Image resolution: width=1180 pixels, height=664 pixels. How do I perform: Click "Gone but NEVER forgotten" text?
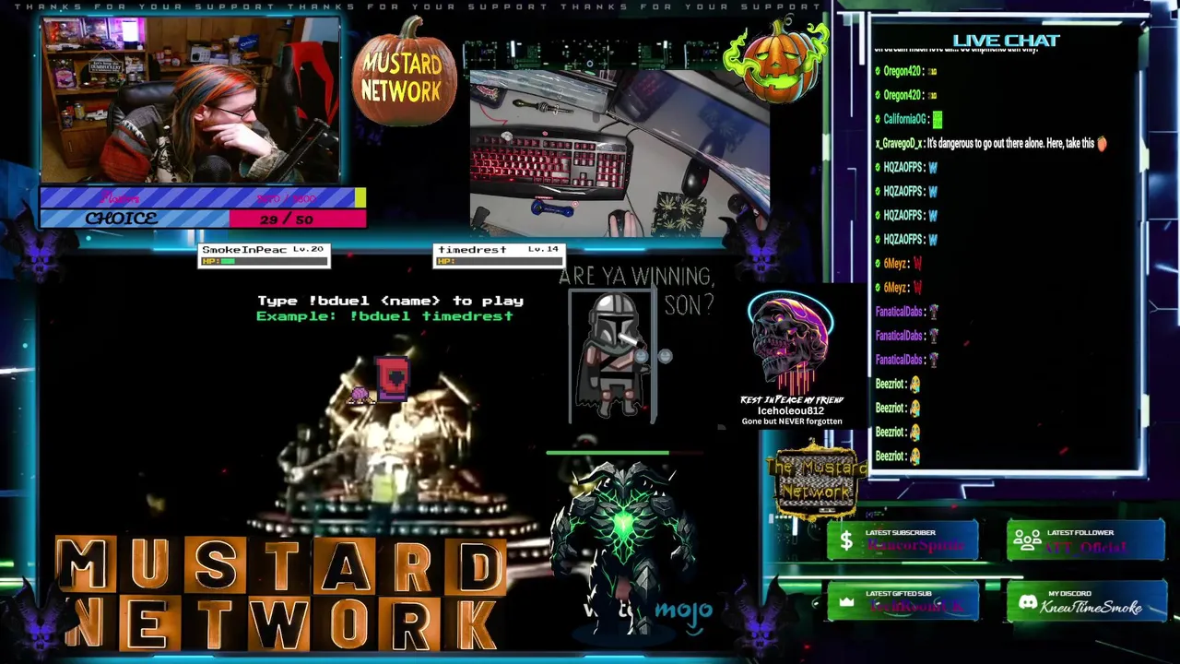[792, 421]
